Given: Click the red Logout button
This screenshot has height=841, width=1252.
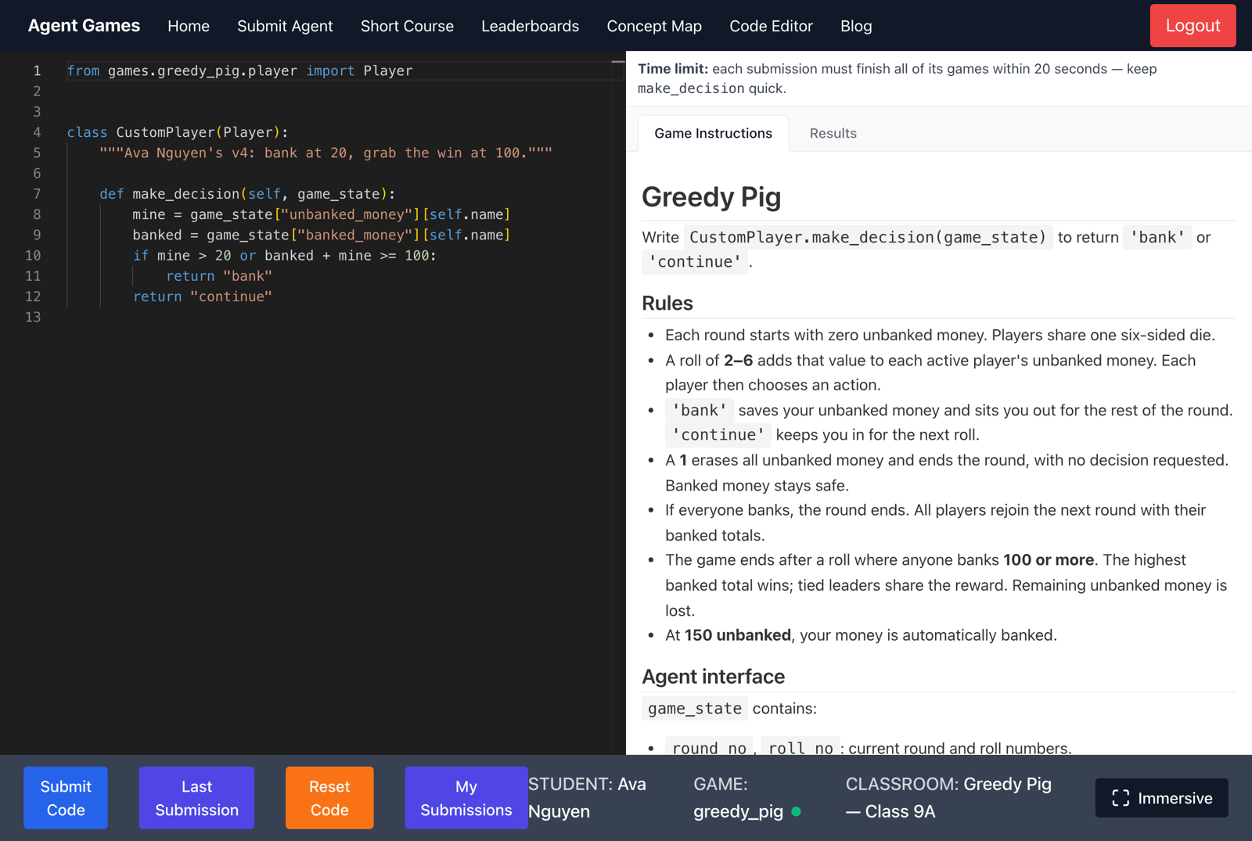Looking at the screenshot, I should pyautogui.click(x=1193, y=26).
